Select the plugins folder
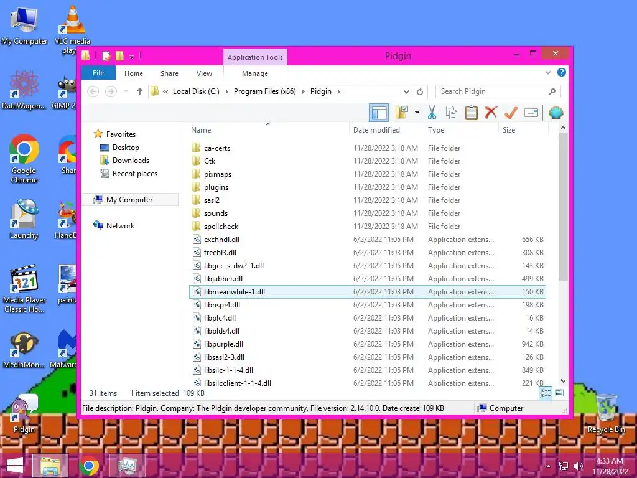The height and width of the screenshot is (478, 637). [368, 187]
